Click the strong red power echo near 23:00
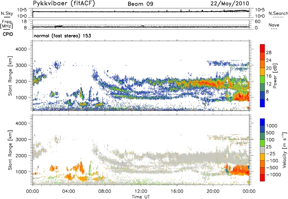Image resolution: width=288 pixels, height=199 pixels. coord(240,97)
